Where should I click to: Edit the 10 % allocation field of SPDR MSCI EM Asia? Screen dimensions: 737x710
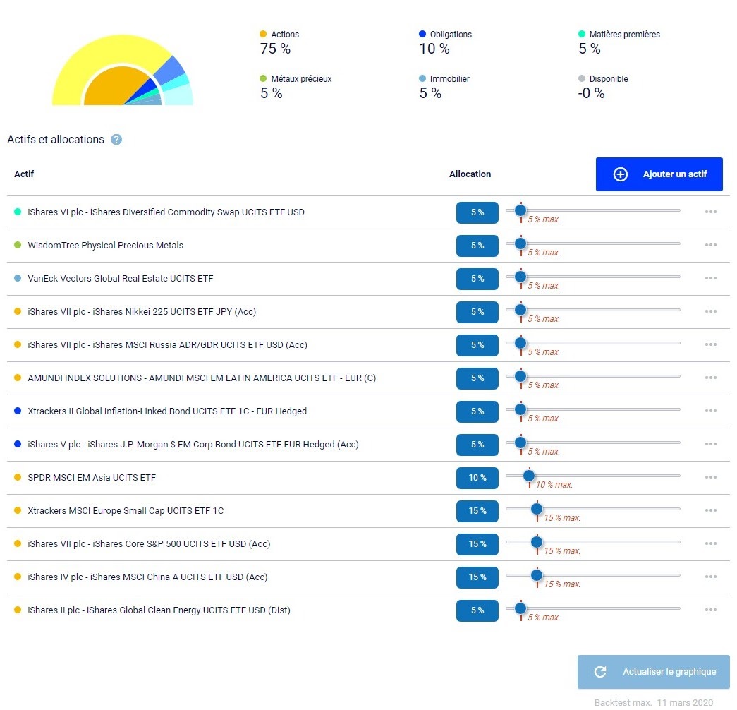tap(477, 478)
